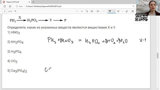160x90 pixels.
Task: Rotate the PDF page
Action: 87,11
